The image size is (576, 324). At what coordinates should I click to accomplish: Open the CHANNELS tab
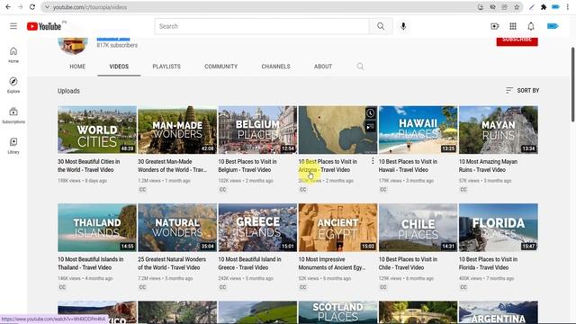click(x=276, y=67)
